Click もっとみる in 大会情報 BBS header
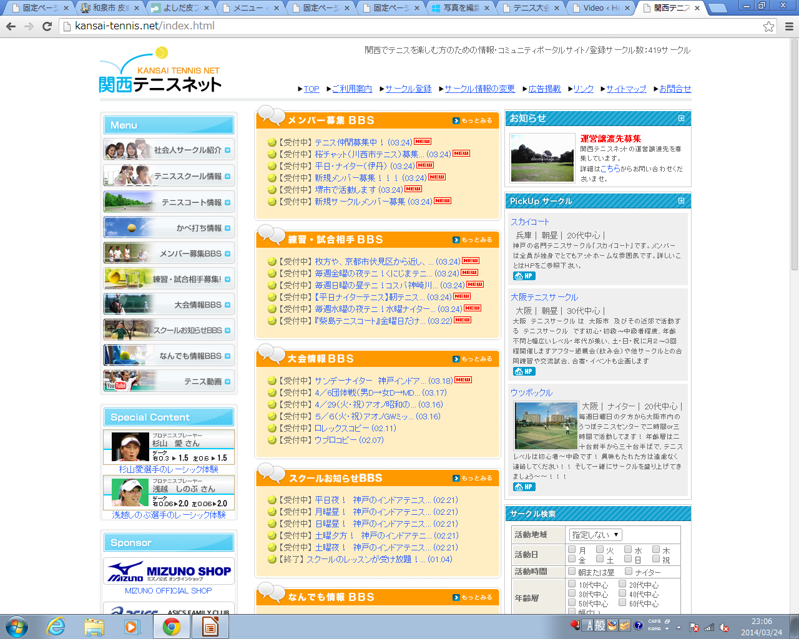This screenshot has width=799, height=639. 473,359
